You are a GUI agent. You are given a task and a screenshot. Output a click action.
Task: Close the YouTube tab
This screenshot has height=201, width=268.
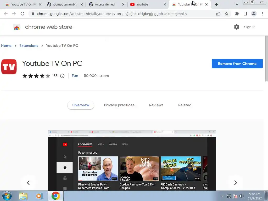click(165, 4)
